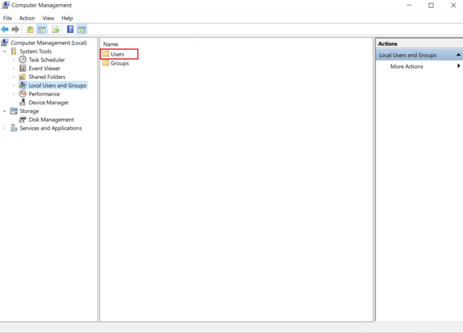Click the Services and Applications icon
463x333 pixels.
(14, 128)
